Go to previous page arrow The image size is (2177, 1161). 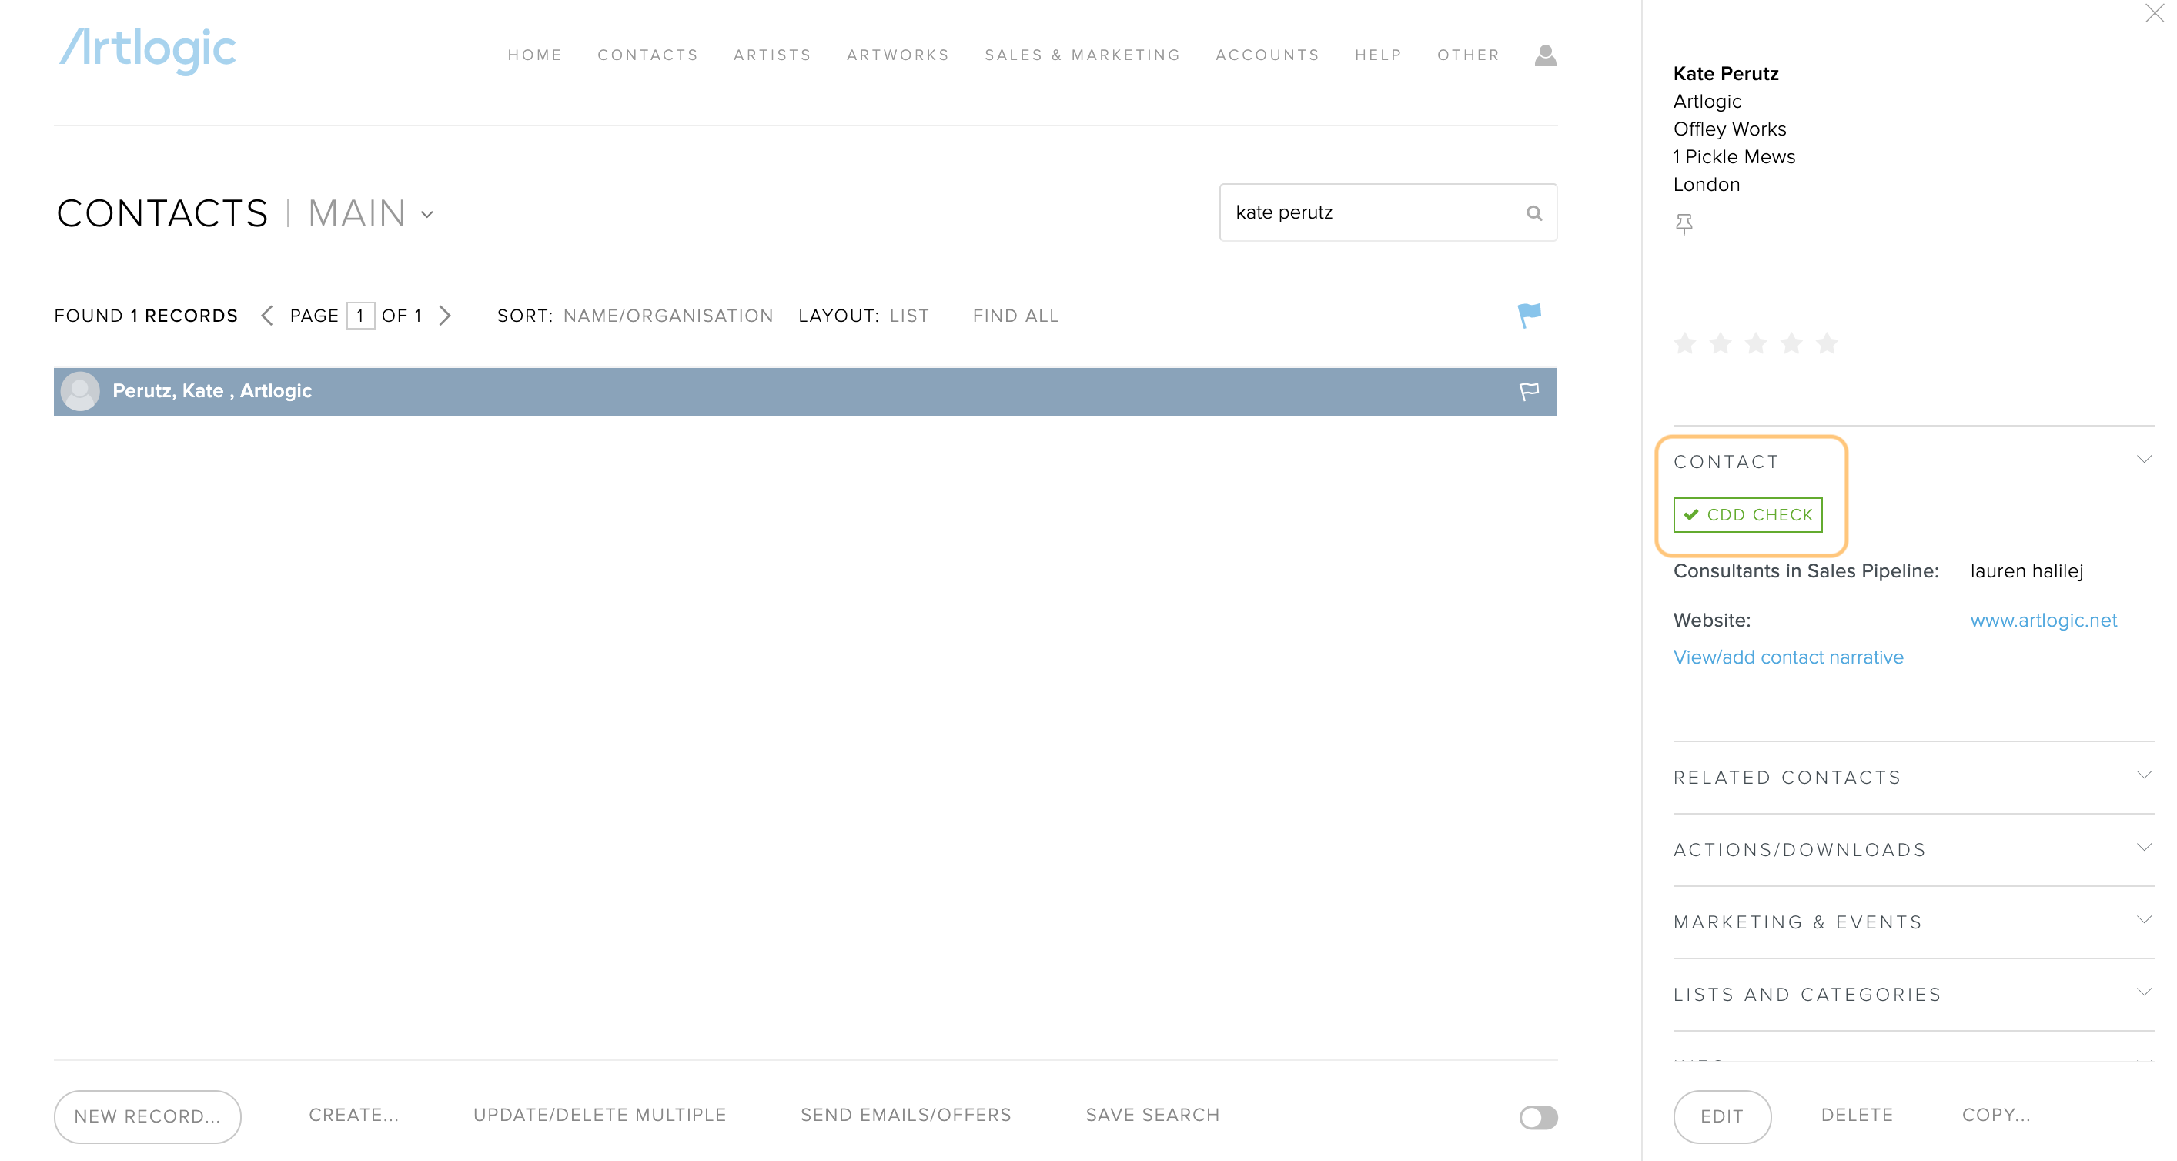(267, 315)
